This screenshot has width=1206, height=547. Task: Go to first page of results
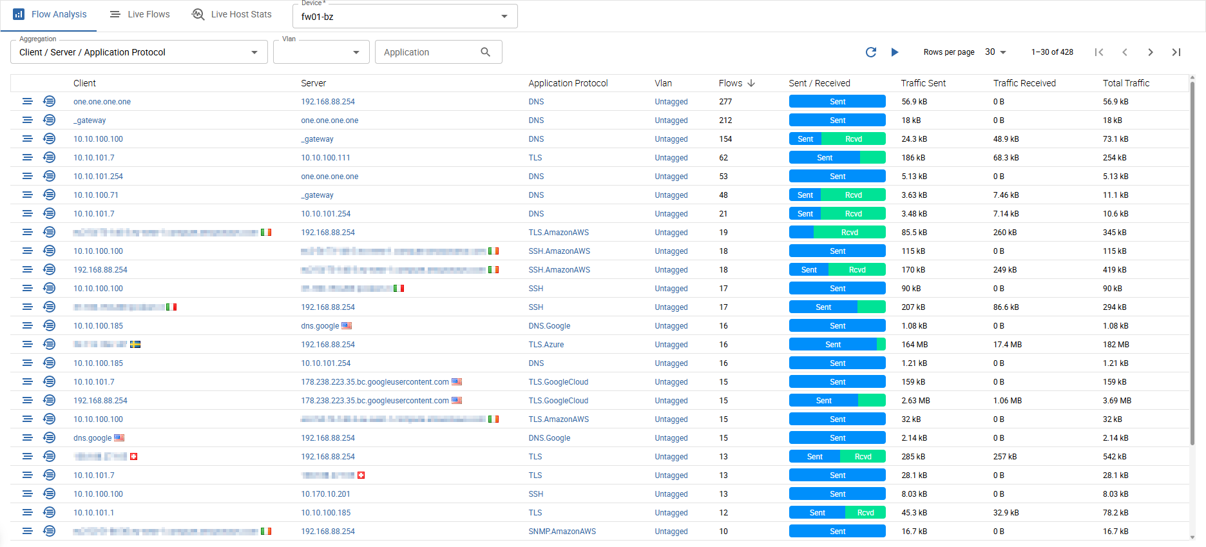(x=1099, y=52)
